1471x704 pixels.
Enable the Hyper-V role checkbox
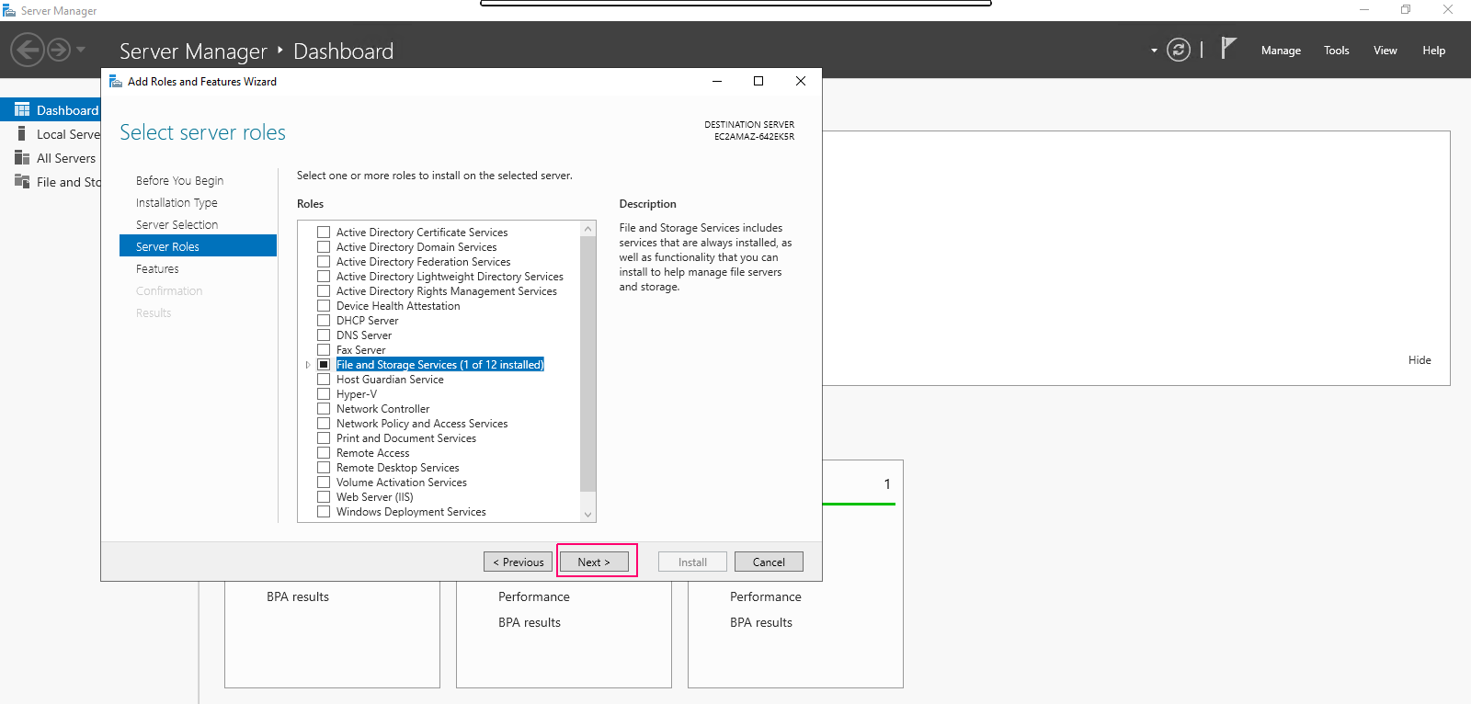[x=324, y=394]
